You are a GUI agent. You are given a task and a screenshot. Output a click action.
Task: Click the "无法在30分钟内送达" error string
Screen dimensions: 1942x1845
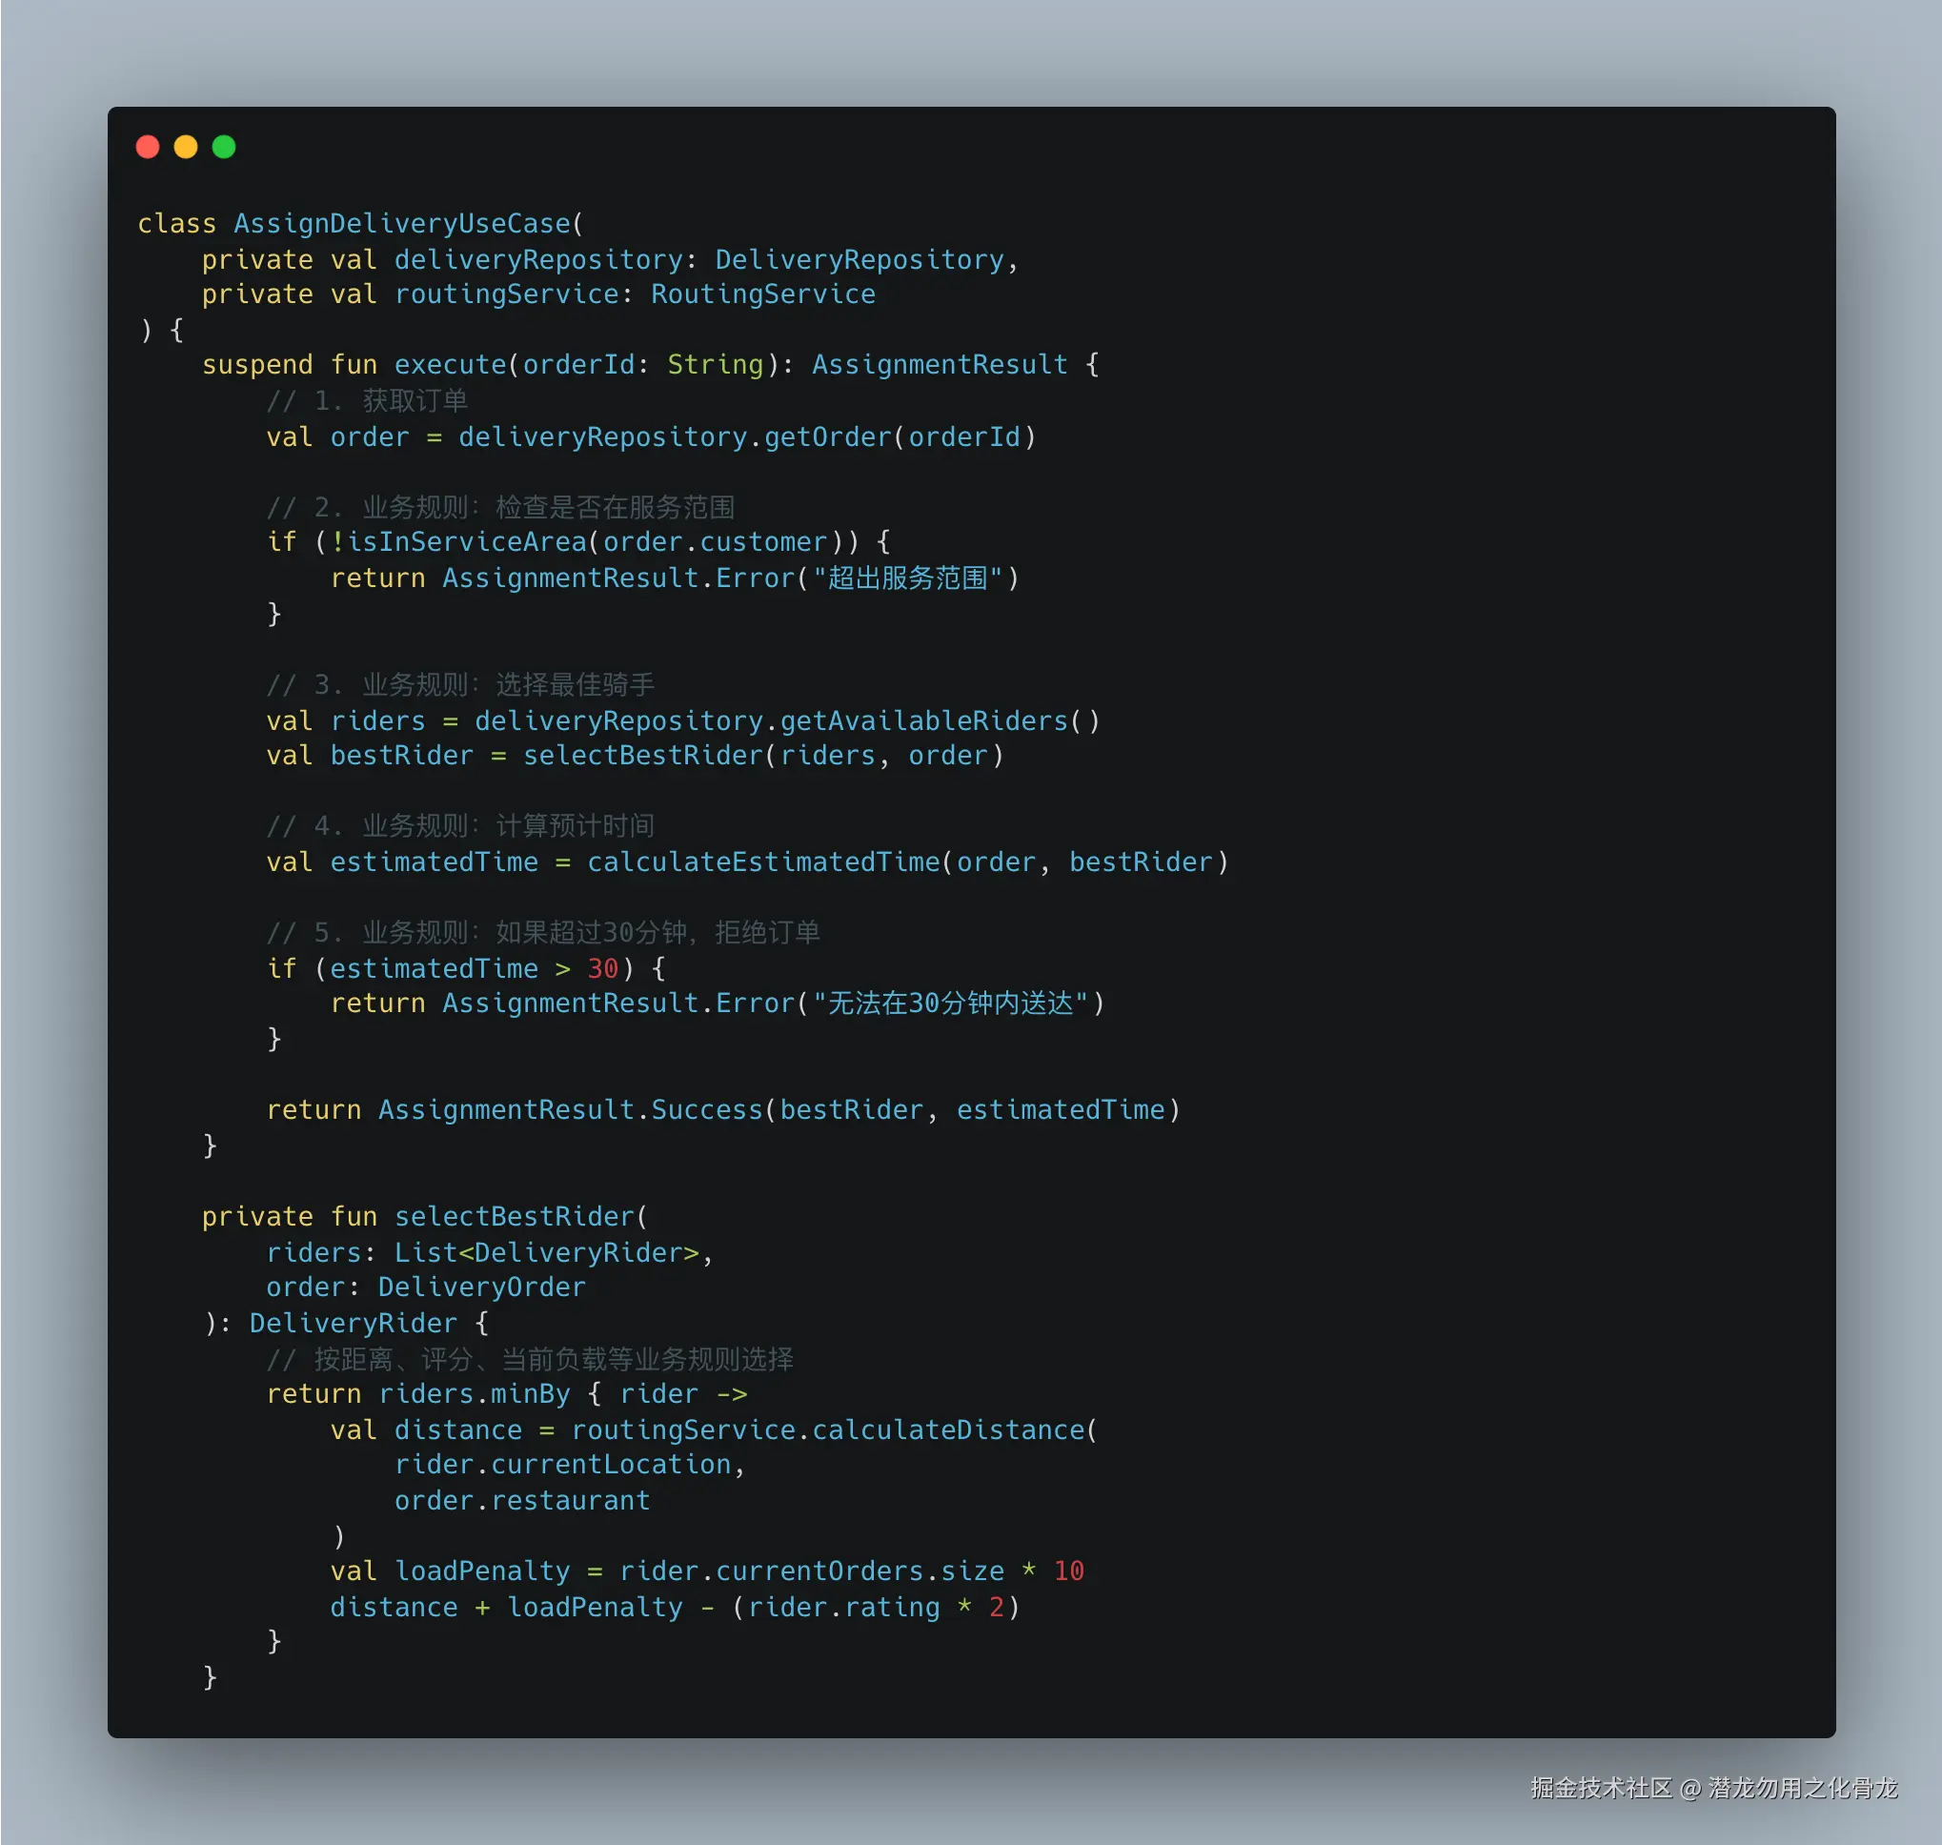click(x=950, y=1004)
